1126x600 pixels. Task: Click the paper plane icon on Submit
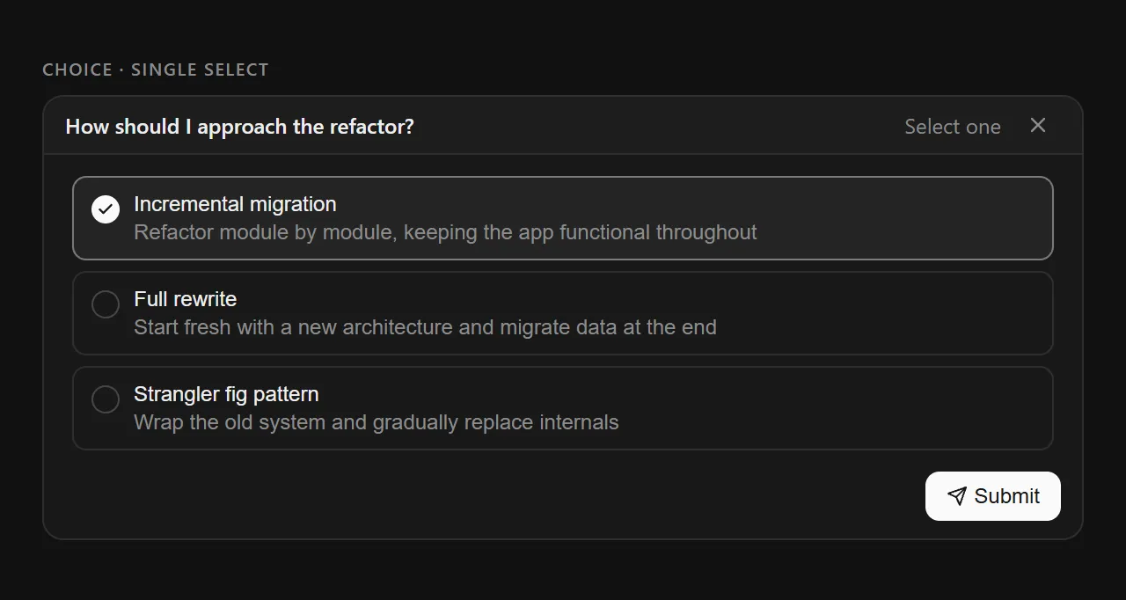[956, 496]
